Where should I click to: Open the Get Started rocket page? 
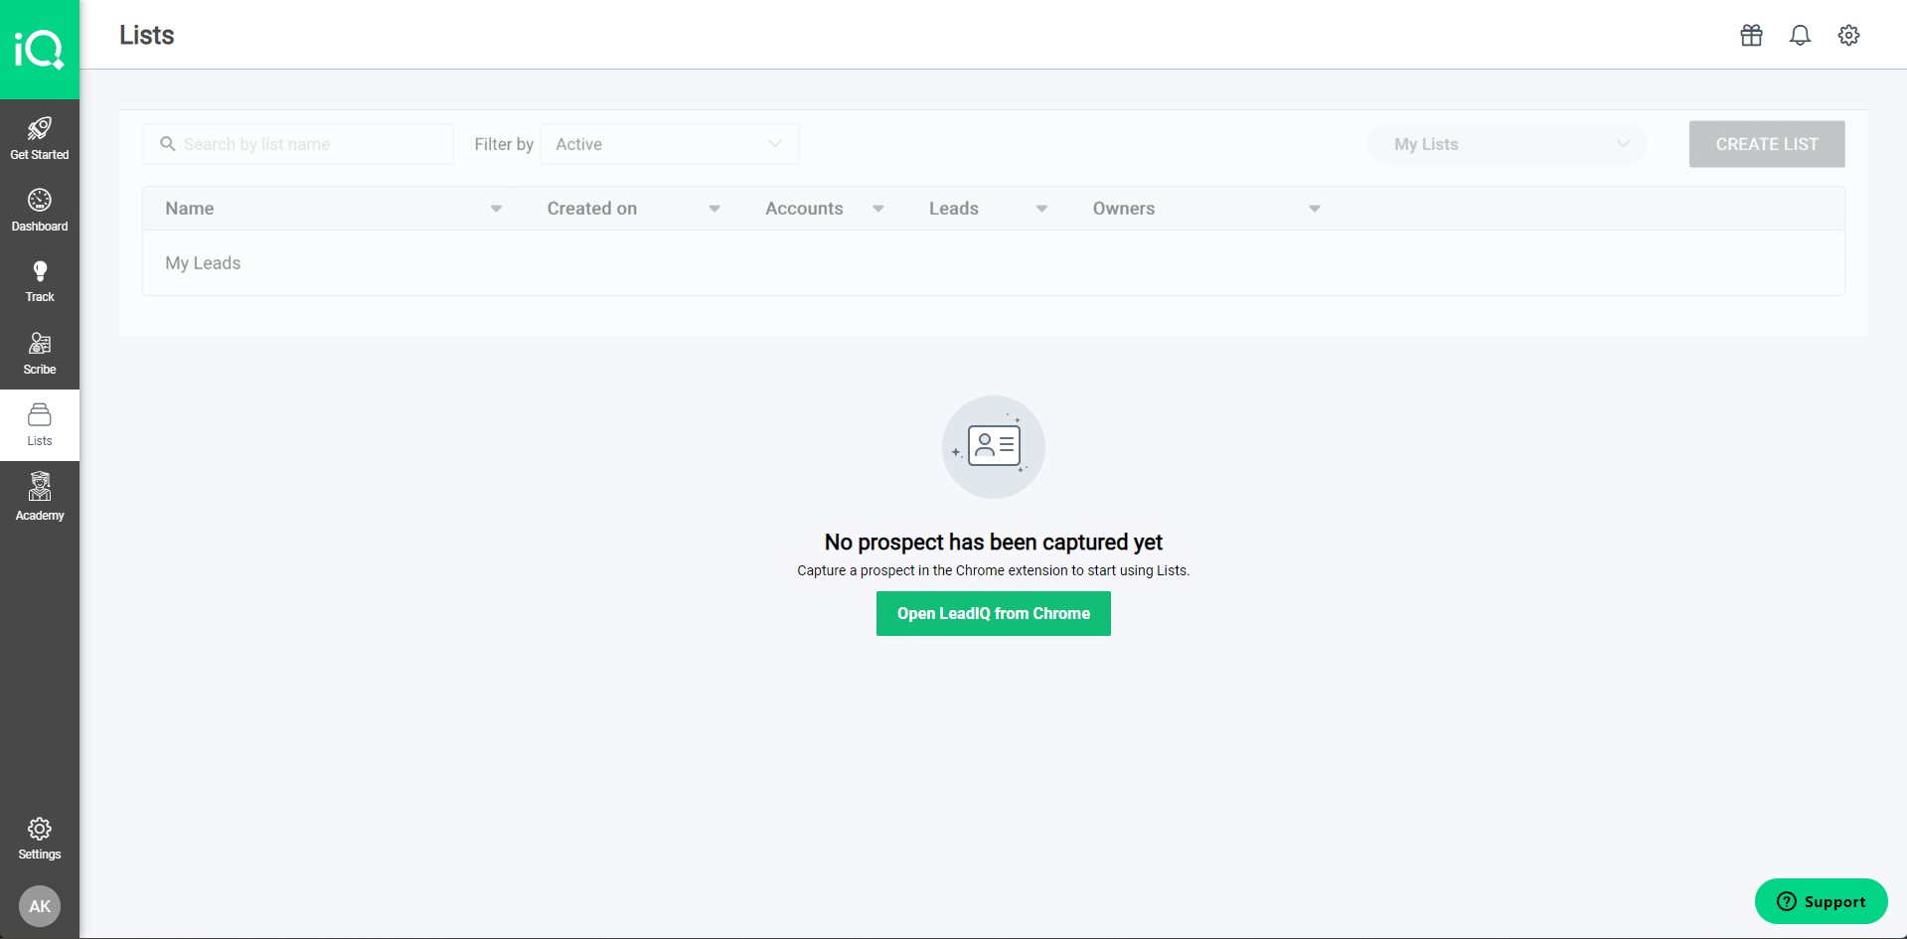40,137
